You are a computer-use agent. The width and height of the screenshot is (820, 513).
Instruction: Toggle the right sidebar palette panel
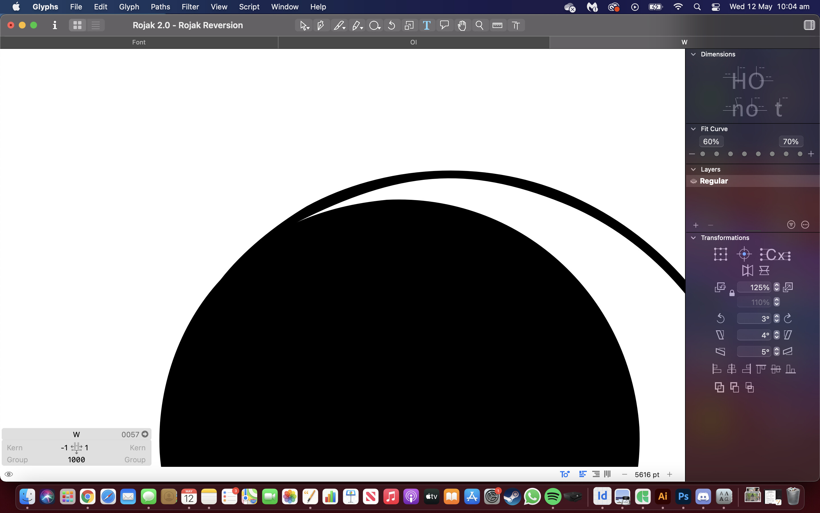coord(809,25)
